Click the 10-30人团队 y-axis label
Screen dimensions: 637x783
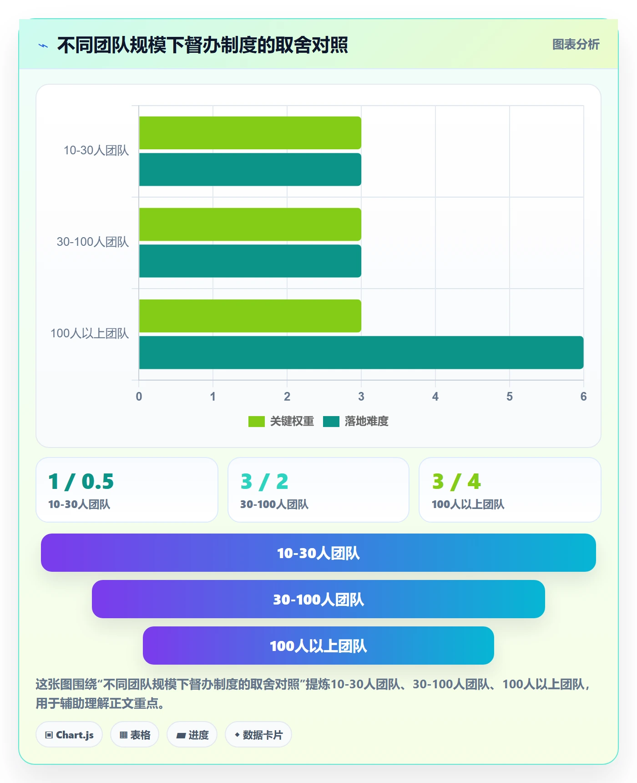click(96, 151)
